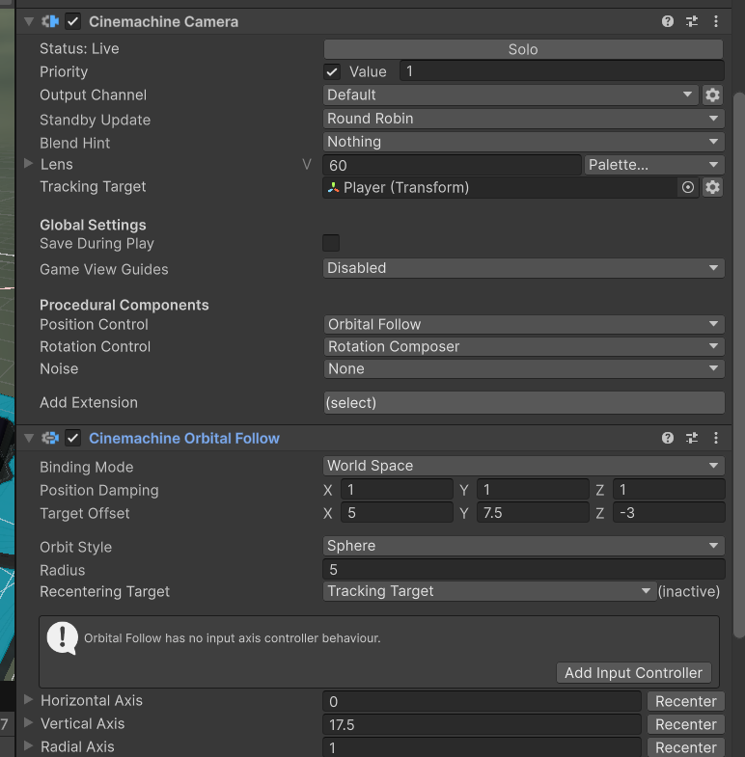Disable the Cinemachine Camera component checkbox
745x757 pixels.
[72, 21]
